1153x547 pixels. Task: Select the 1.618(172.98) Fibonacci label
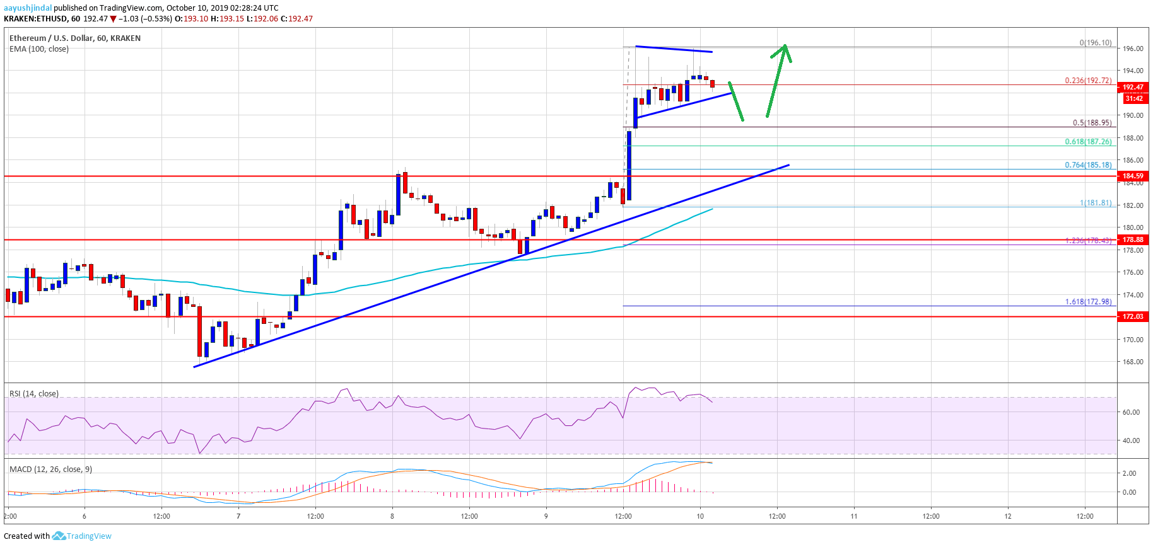1089,302
